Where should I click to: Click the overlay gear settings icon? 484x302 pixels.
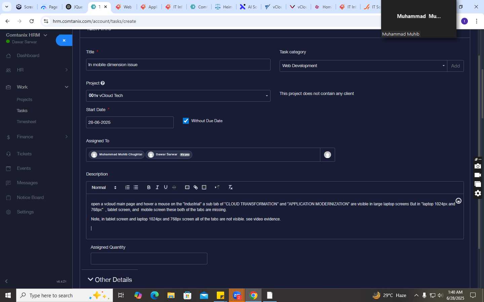point(478,193)
